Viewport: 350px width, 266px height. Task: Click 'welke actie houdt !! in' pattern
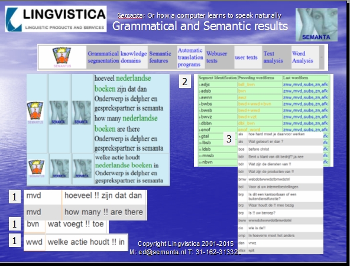pyautogui.click(x=86, y=242)
